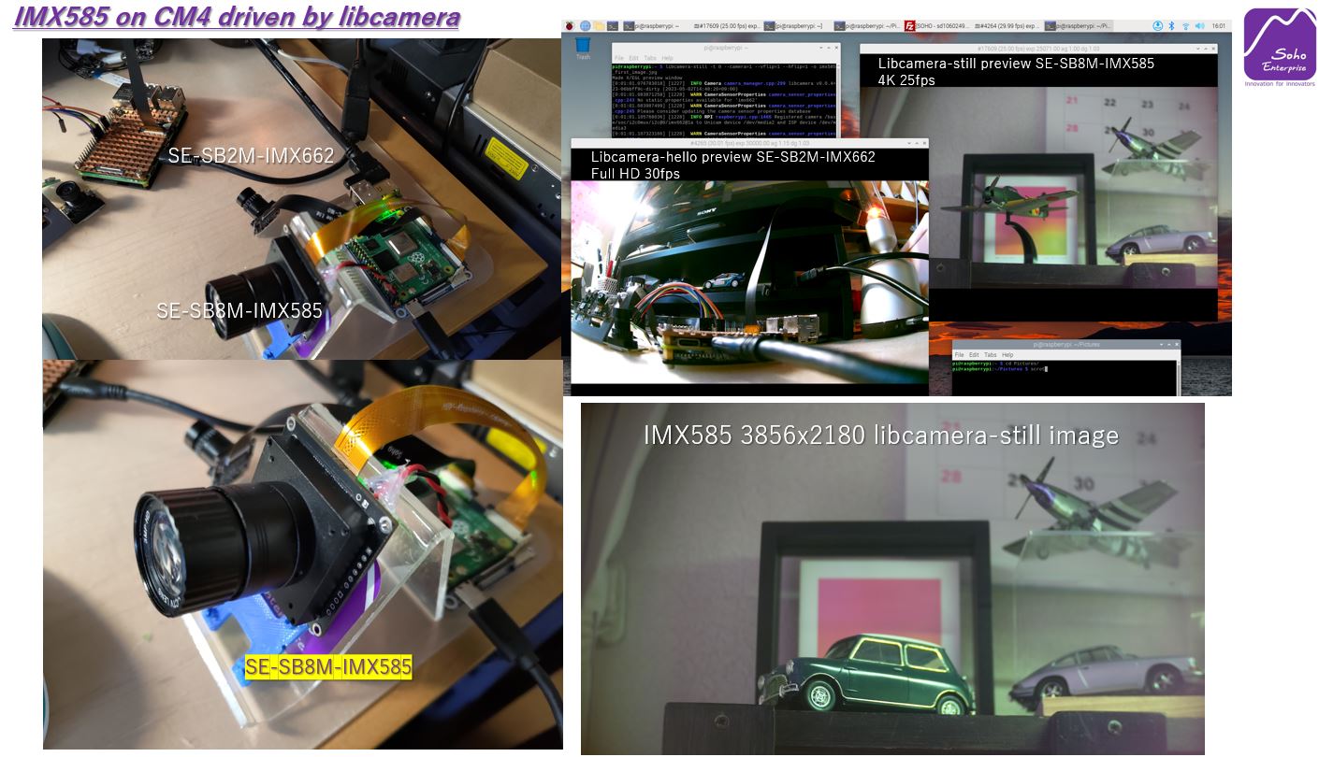Collapse the pi@raspberrypi terminal via titlebar chevron

coord(820,47)
